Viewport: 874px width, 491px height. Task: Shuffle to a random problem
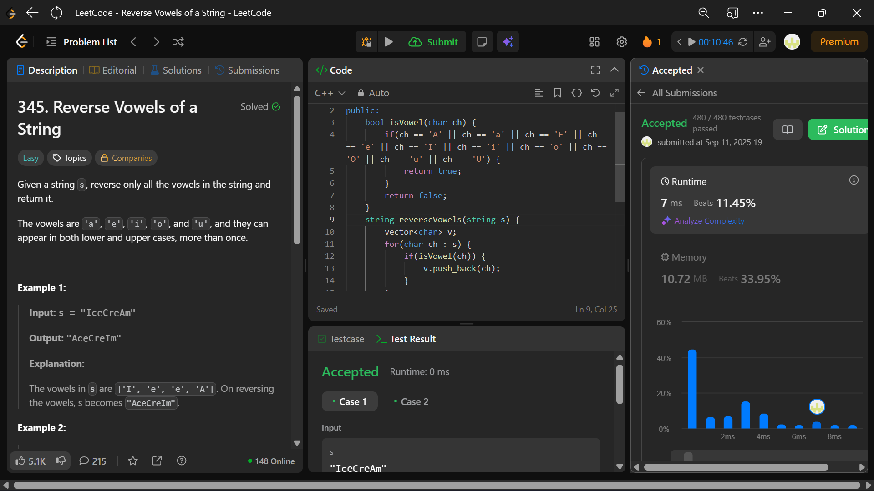point(178,42)
